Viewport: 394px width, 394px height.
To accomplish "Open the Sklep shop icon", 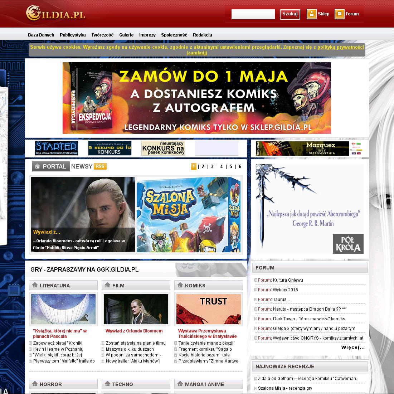I will pos(312,14).
